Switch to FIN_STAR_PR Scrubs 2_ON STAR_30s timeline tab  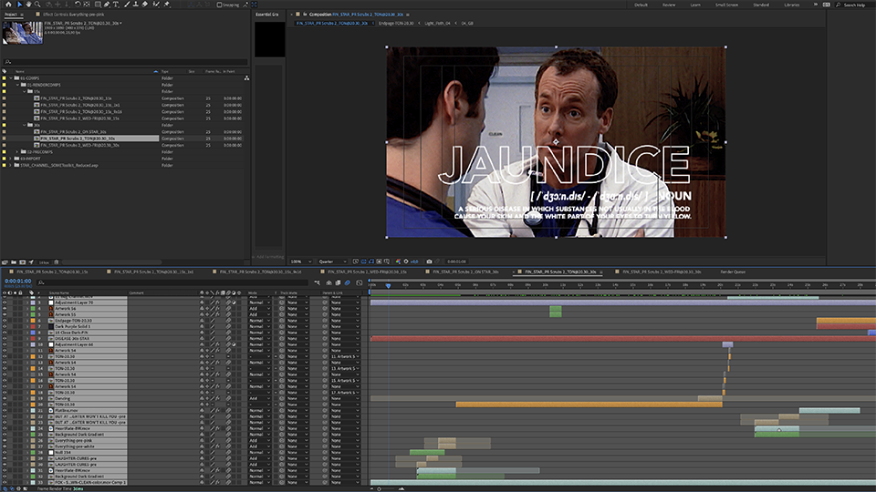click(x=464, y=272)
